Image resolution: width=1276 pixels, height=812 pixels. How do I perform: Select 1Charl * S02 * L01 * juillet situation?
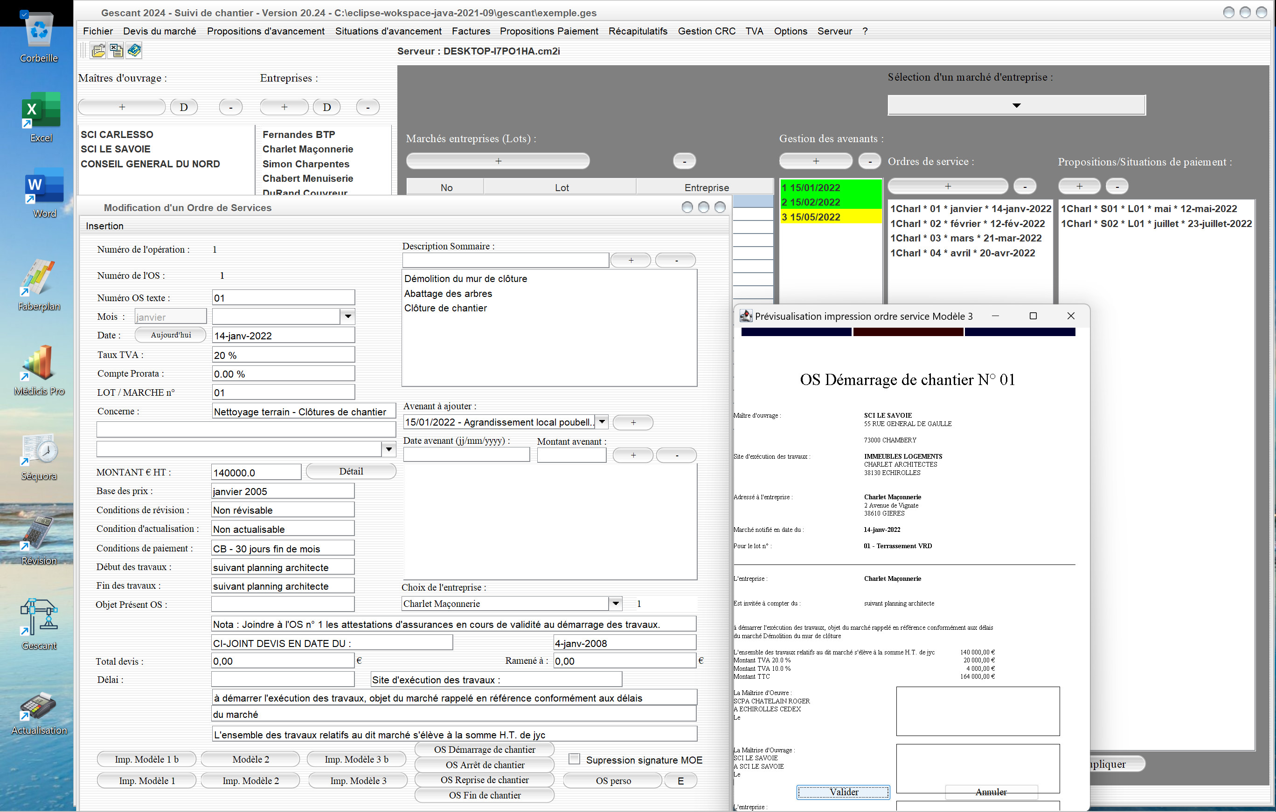point(1156,224)
